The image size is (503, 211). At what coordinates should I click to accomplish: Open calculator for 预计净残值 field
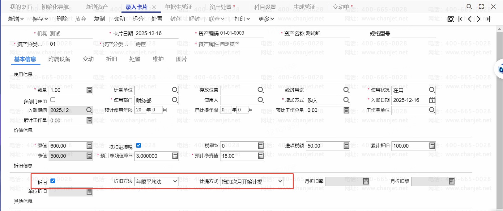coord(261,156)
